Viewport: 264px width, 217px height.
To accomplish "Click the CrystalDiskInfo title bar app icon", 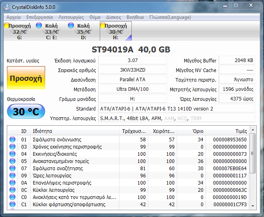I will click(7, 7).
